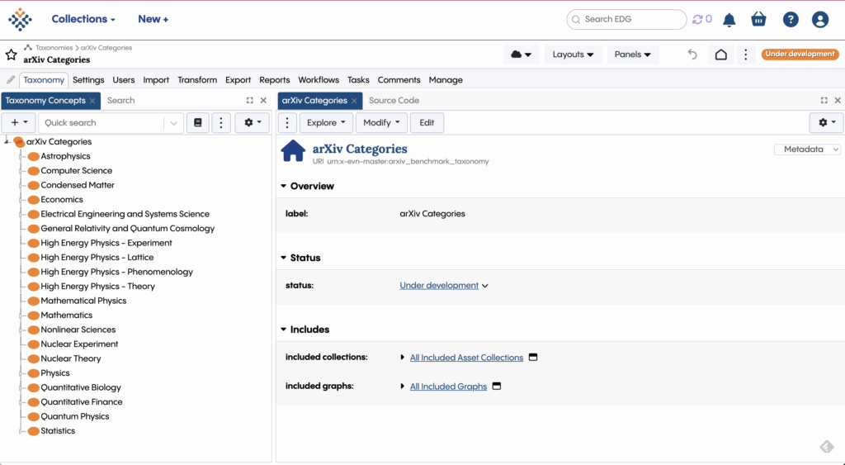Click the Search EDG input field

tap(631, 20)
